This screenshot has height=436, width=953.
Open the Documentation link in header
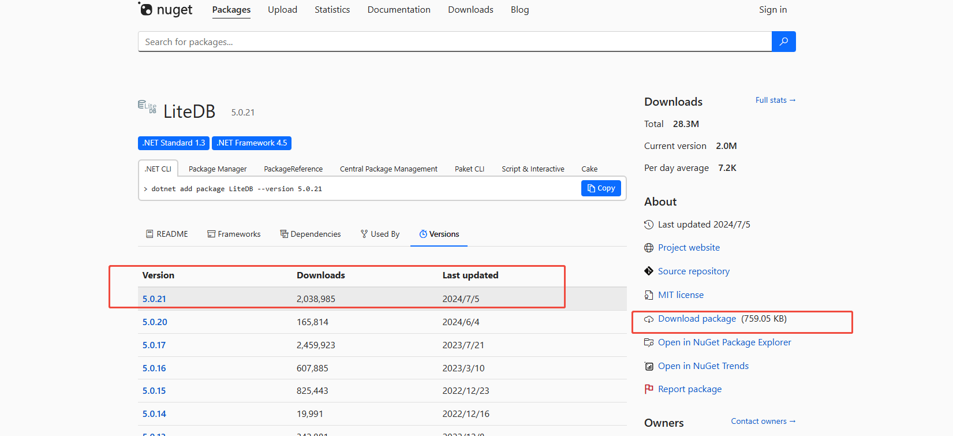point(399,10)
